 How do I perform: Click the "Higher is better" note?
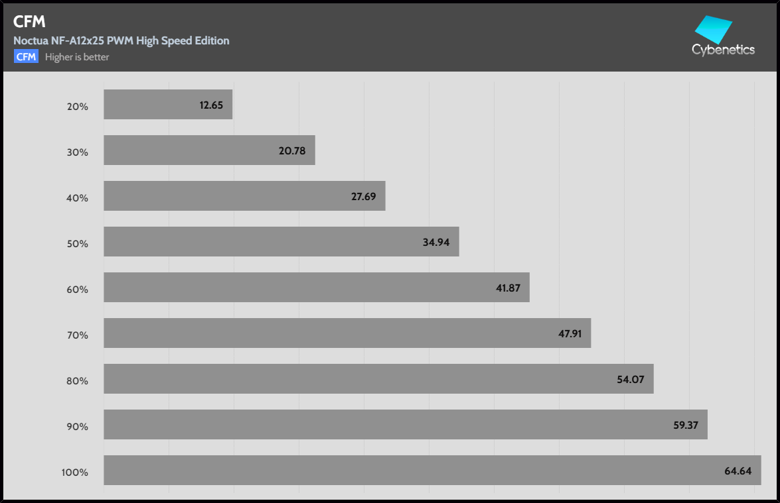click(x=77, y=57)
